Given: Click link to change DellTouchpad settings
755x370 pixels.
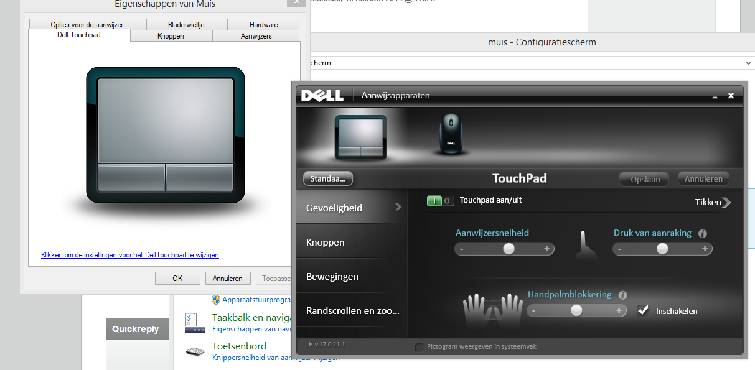Looking at the screenshot, I should pyautogui.click(x=130, y=255).
